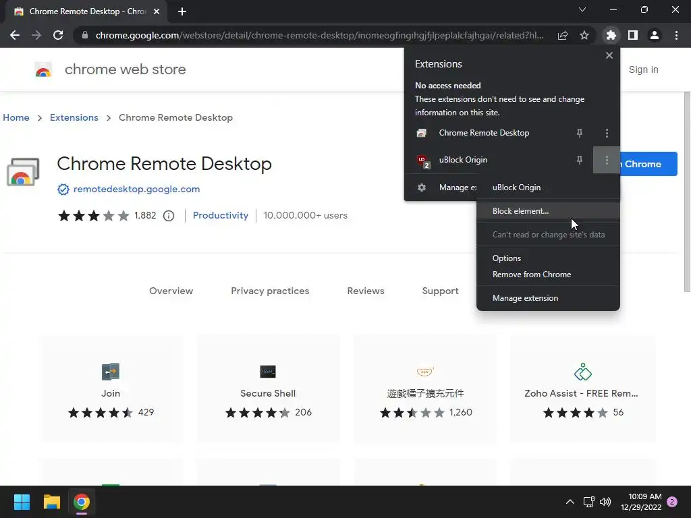Screen dimensions: 691x518
Task: Open the side panel icon
Action: pos(633,35)
